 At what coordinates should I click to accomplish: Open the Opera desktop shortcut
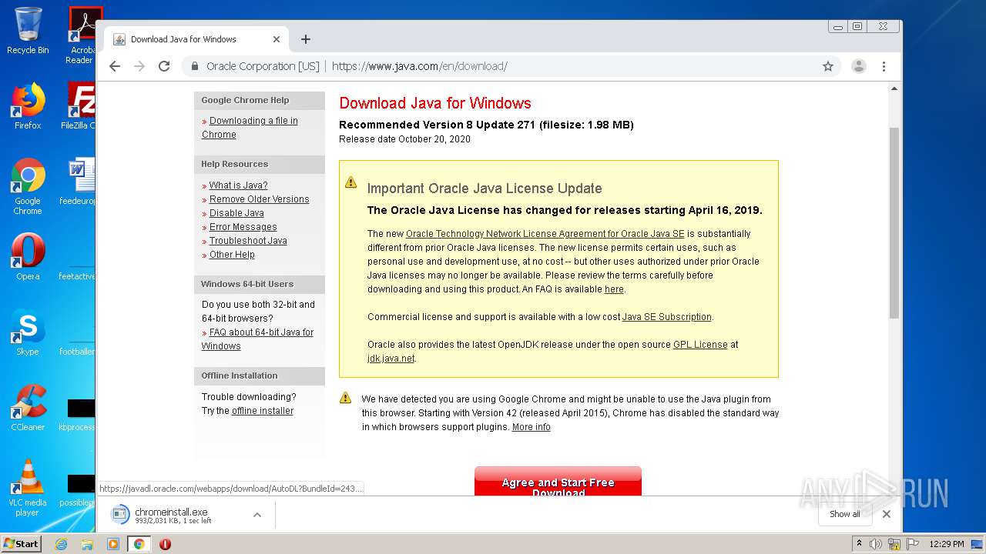pyautogui.click(x=28, y=257)
